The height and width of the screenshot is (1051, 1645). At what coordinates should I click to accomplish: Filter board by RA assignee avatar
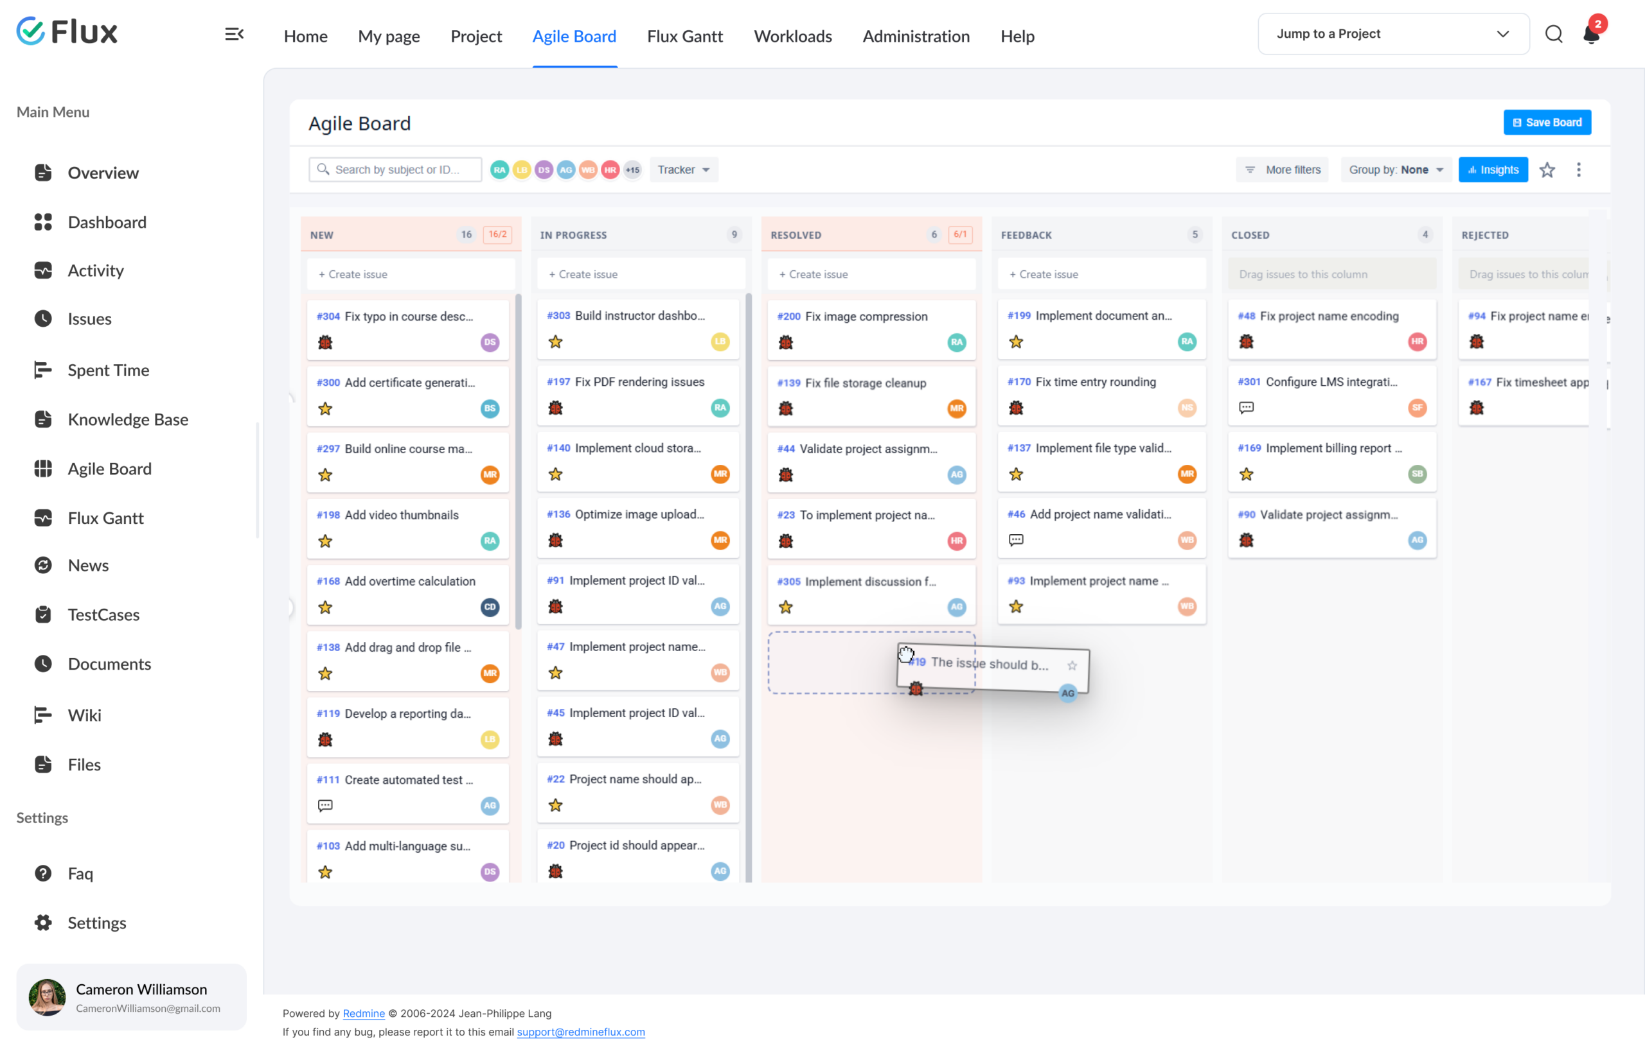tap(499, 170)
